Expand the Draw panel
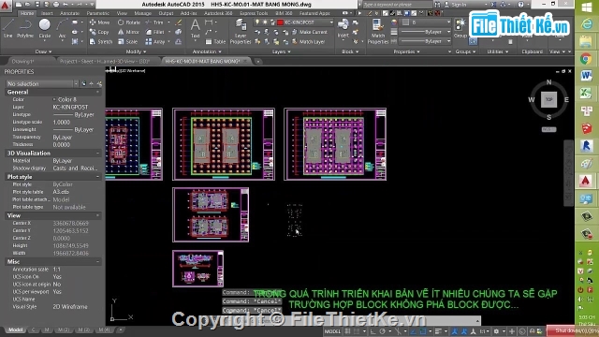The image size is (599, 337). [43, 51]
